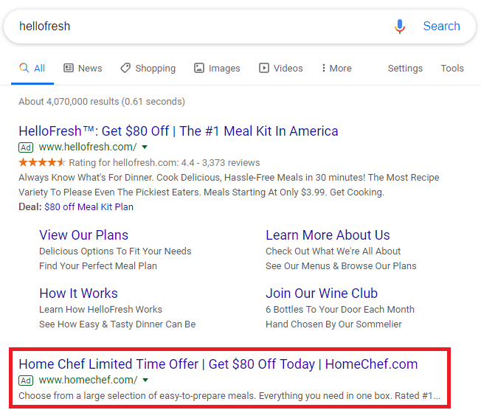Screen dimensions: 481x410
Task: Expand the hellofresh.com ad dropdown arrow
Action: 145,147
